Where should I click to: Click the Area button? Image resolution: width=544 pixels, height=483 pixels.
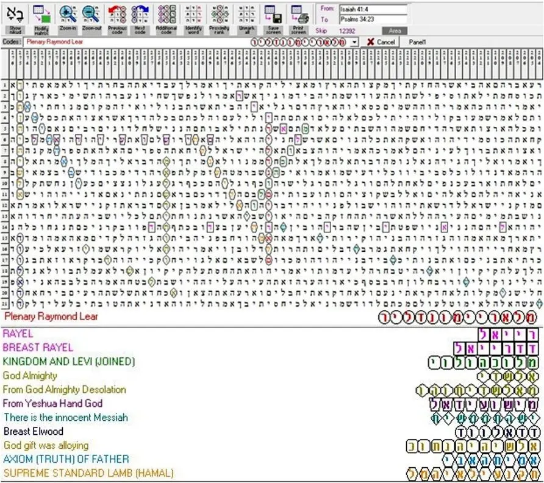click(395, 31)
